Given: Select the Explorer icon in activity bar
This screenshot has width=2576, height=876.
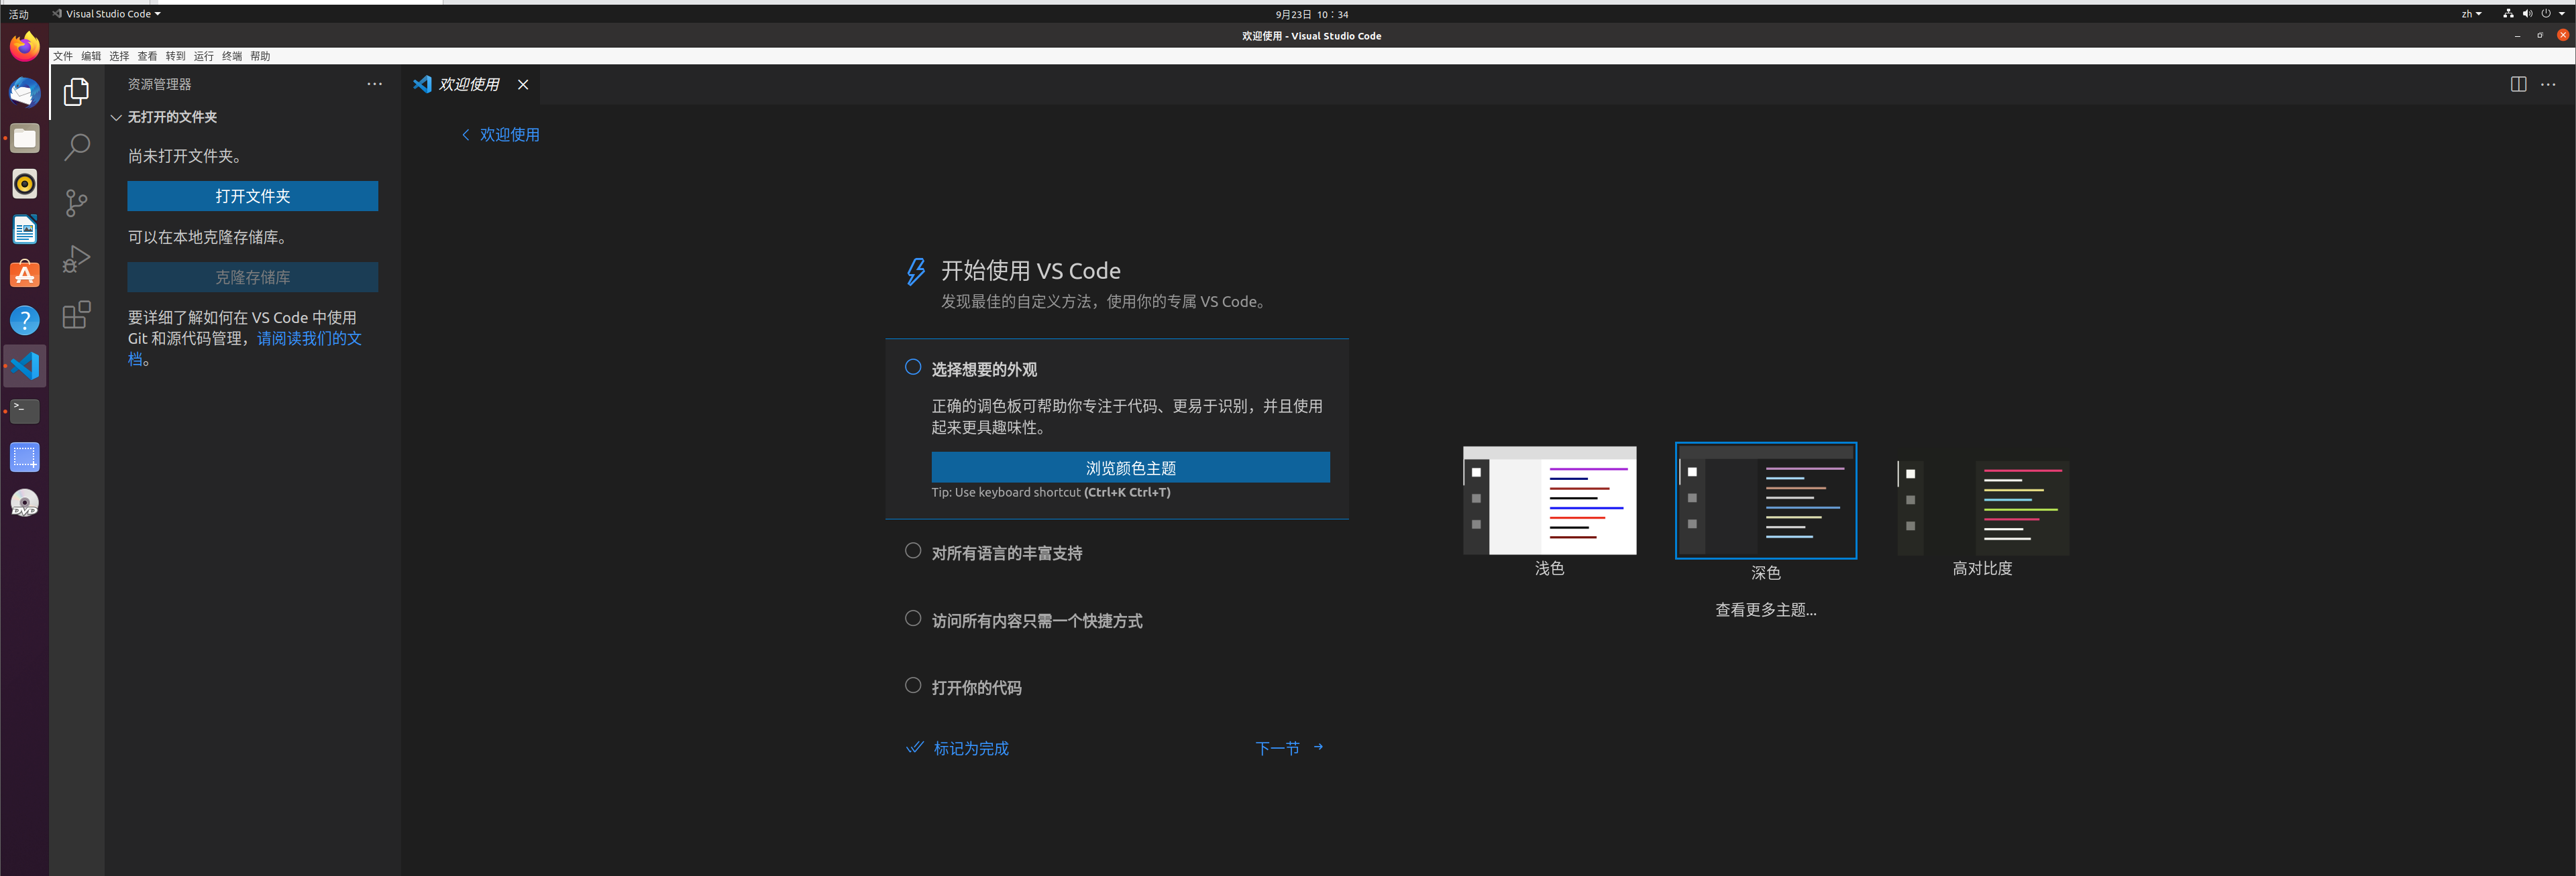Looking at the screenshot, I should tap(76, 91).
